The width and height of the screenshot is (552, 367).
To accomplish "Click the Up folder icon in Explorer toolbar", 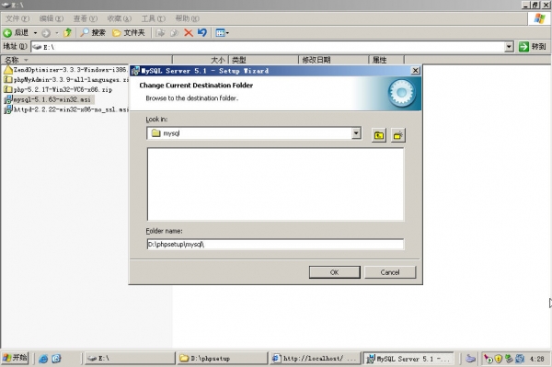I will pyautogui.click(x=67, y=33).
